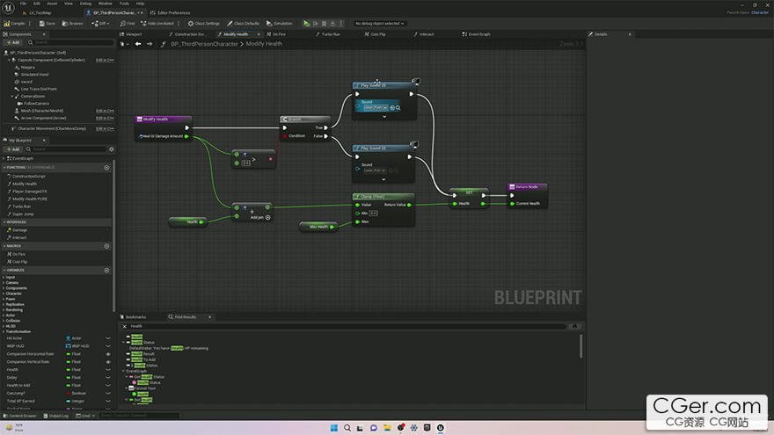Image resolution: width=774 pixels, height=435 pixels.
Task: Click Add pin on the add node
Action: (x=260, y=218)
